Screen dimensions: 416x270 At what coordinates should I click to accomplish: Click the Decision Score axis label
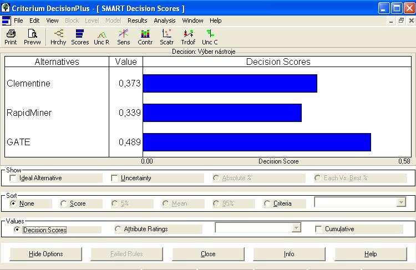278,161
